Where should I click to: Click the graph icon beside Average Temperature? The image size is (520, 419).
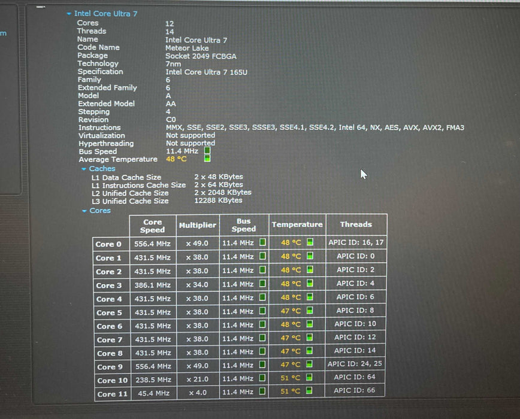point(207,159)
